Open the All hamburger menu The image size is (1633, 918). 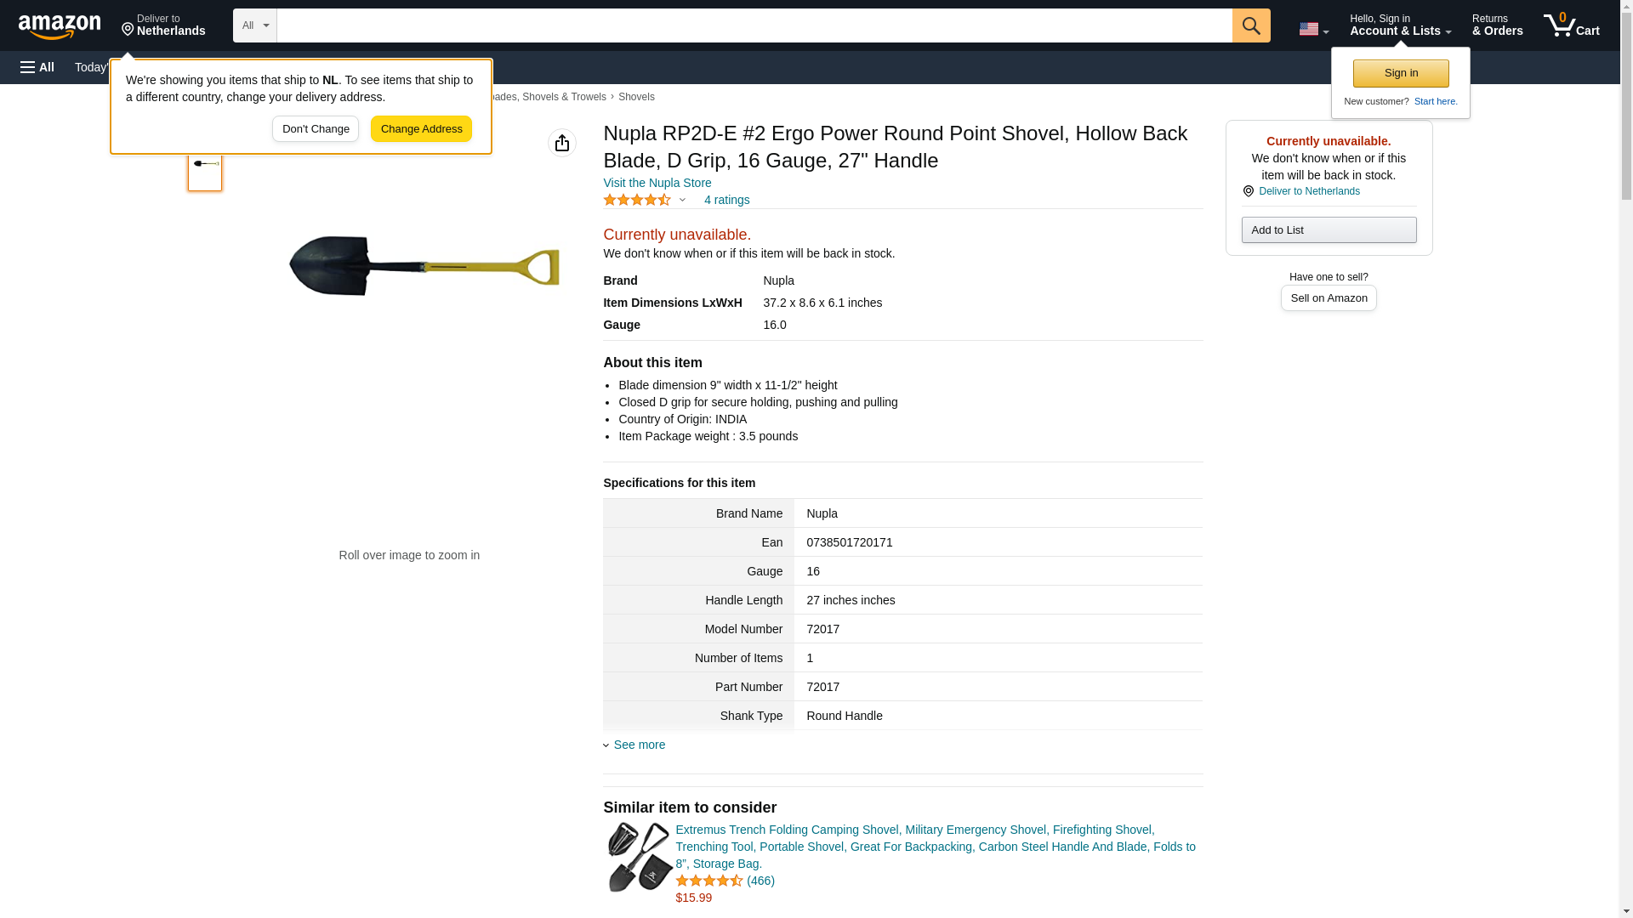pos(37,67)
